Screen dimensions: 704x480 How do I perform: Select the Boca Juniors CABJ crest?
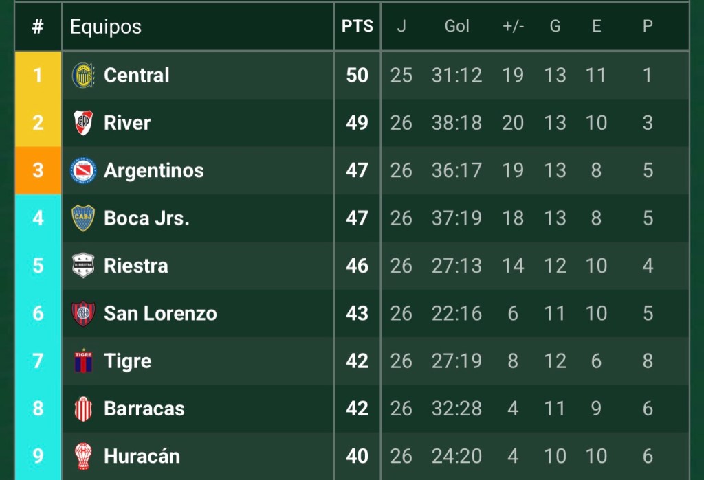(x=84, y=218)
